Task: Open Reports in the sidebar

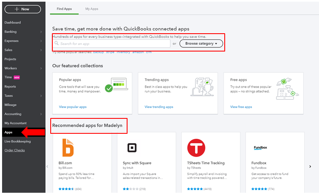Action: point(10,87)
